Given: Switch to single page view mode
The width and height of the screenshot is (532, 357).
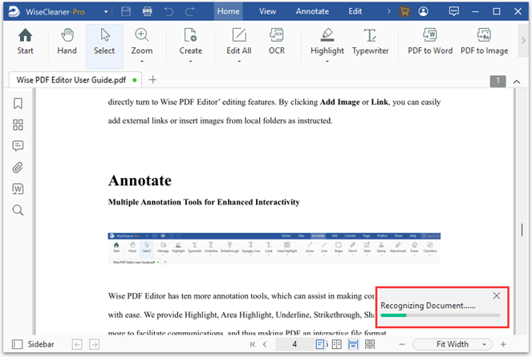Looking at the screenshot, I should (320, 344).
